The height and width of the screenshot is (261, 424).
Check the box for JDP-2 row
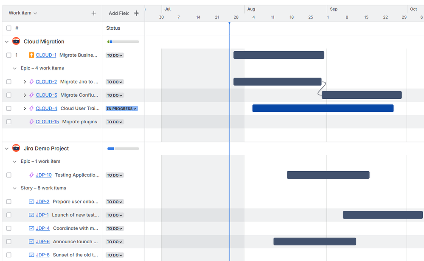[9, 202]
